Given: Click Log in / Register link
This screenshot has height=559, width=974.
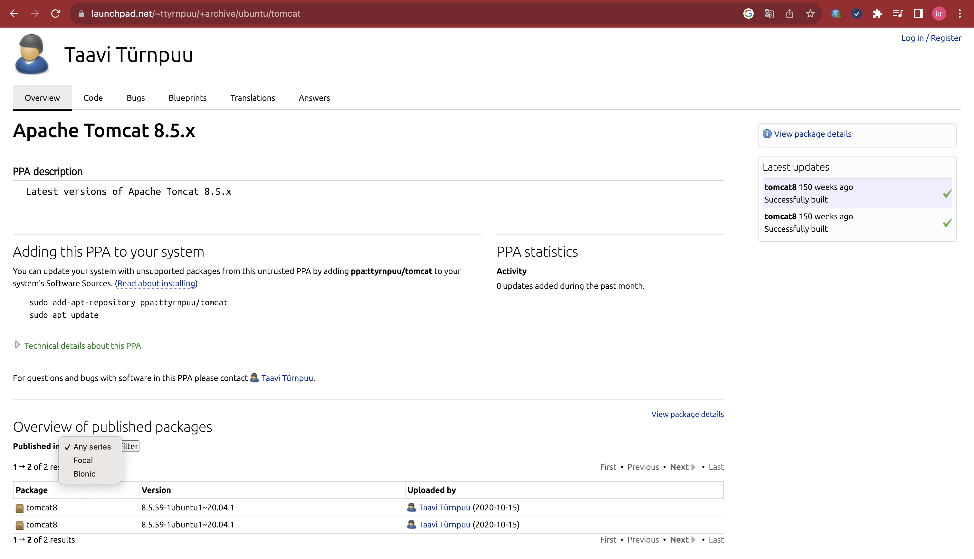Looking at the screenshot, I should click(x=931, y=38).
